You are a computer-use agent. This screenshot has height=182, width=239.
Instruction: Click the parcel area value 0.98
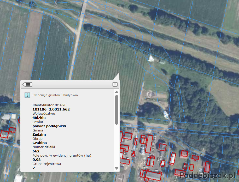click(36, 159)
